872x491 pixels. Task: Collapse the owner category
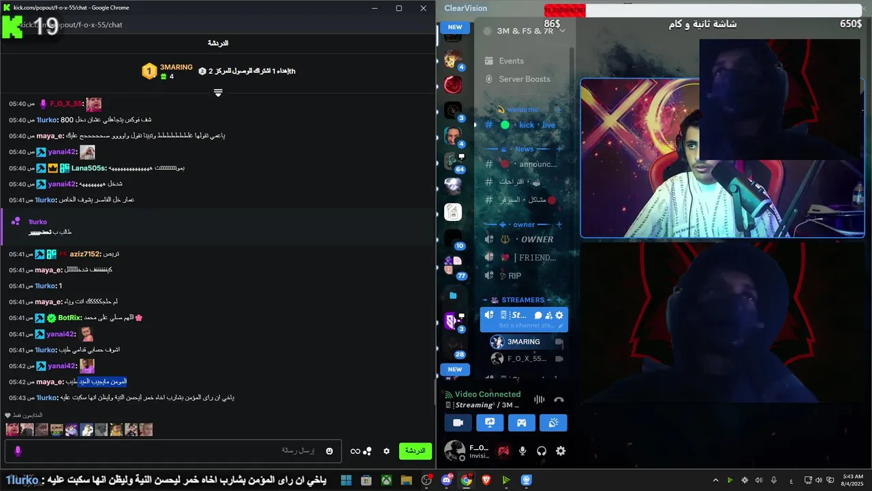point(523,224)
